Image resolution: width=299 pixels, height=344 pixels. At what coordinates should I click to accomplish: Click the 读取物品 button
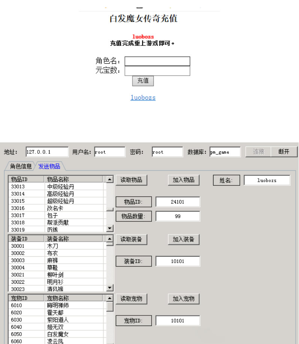131,180
